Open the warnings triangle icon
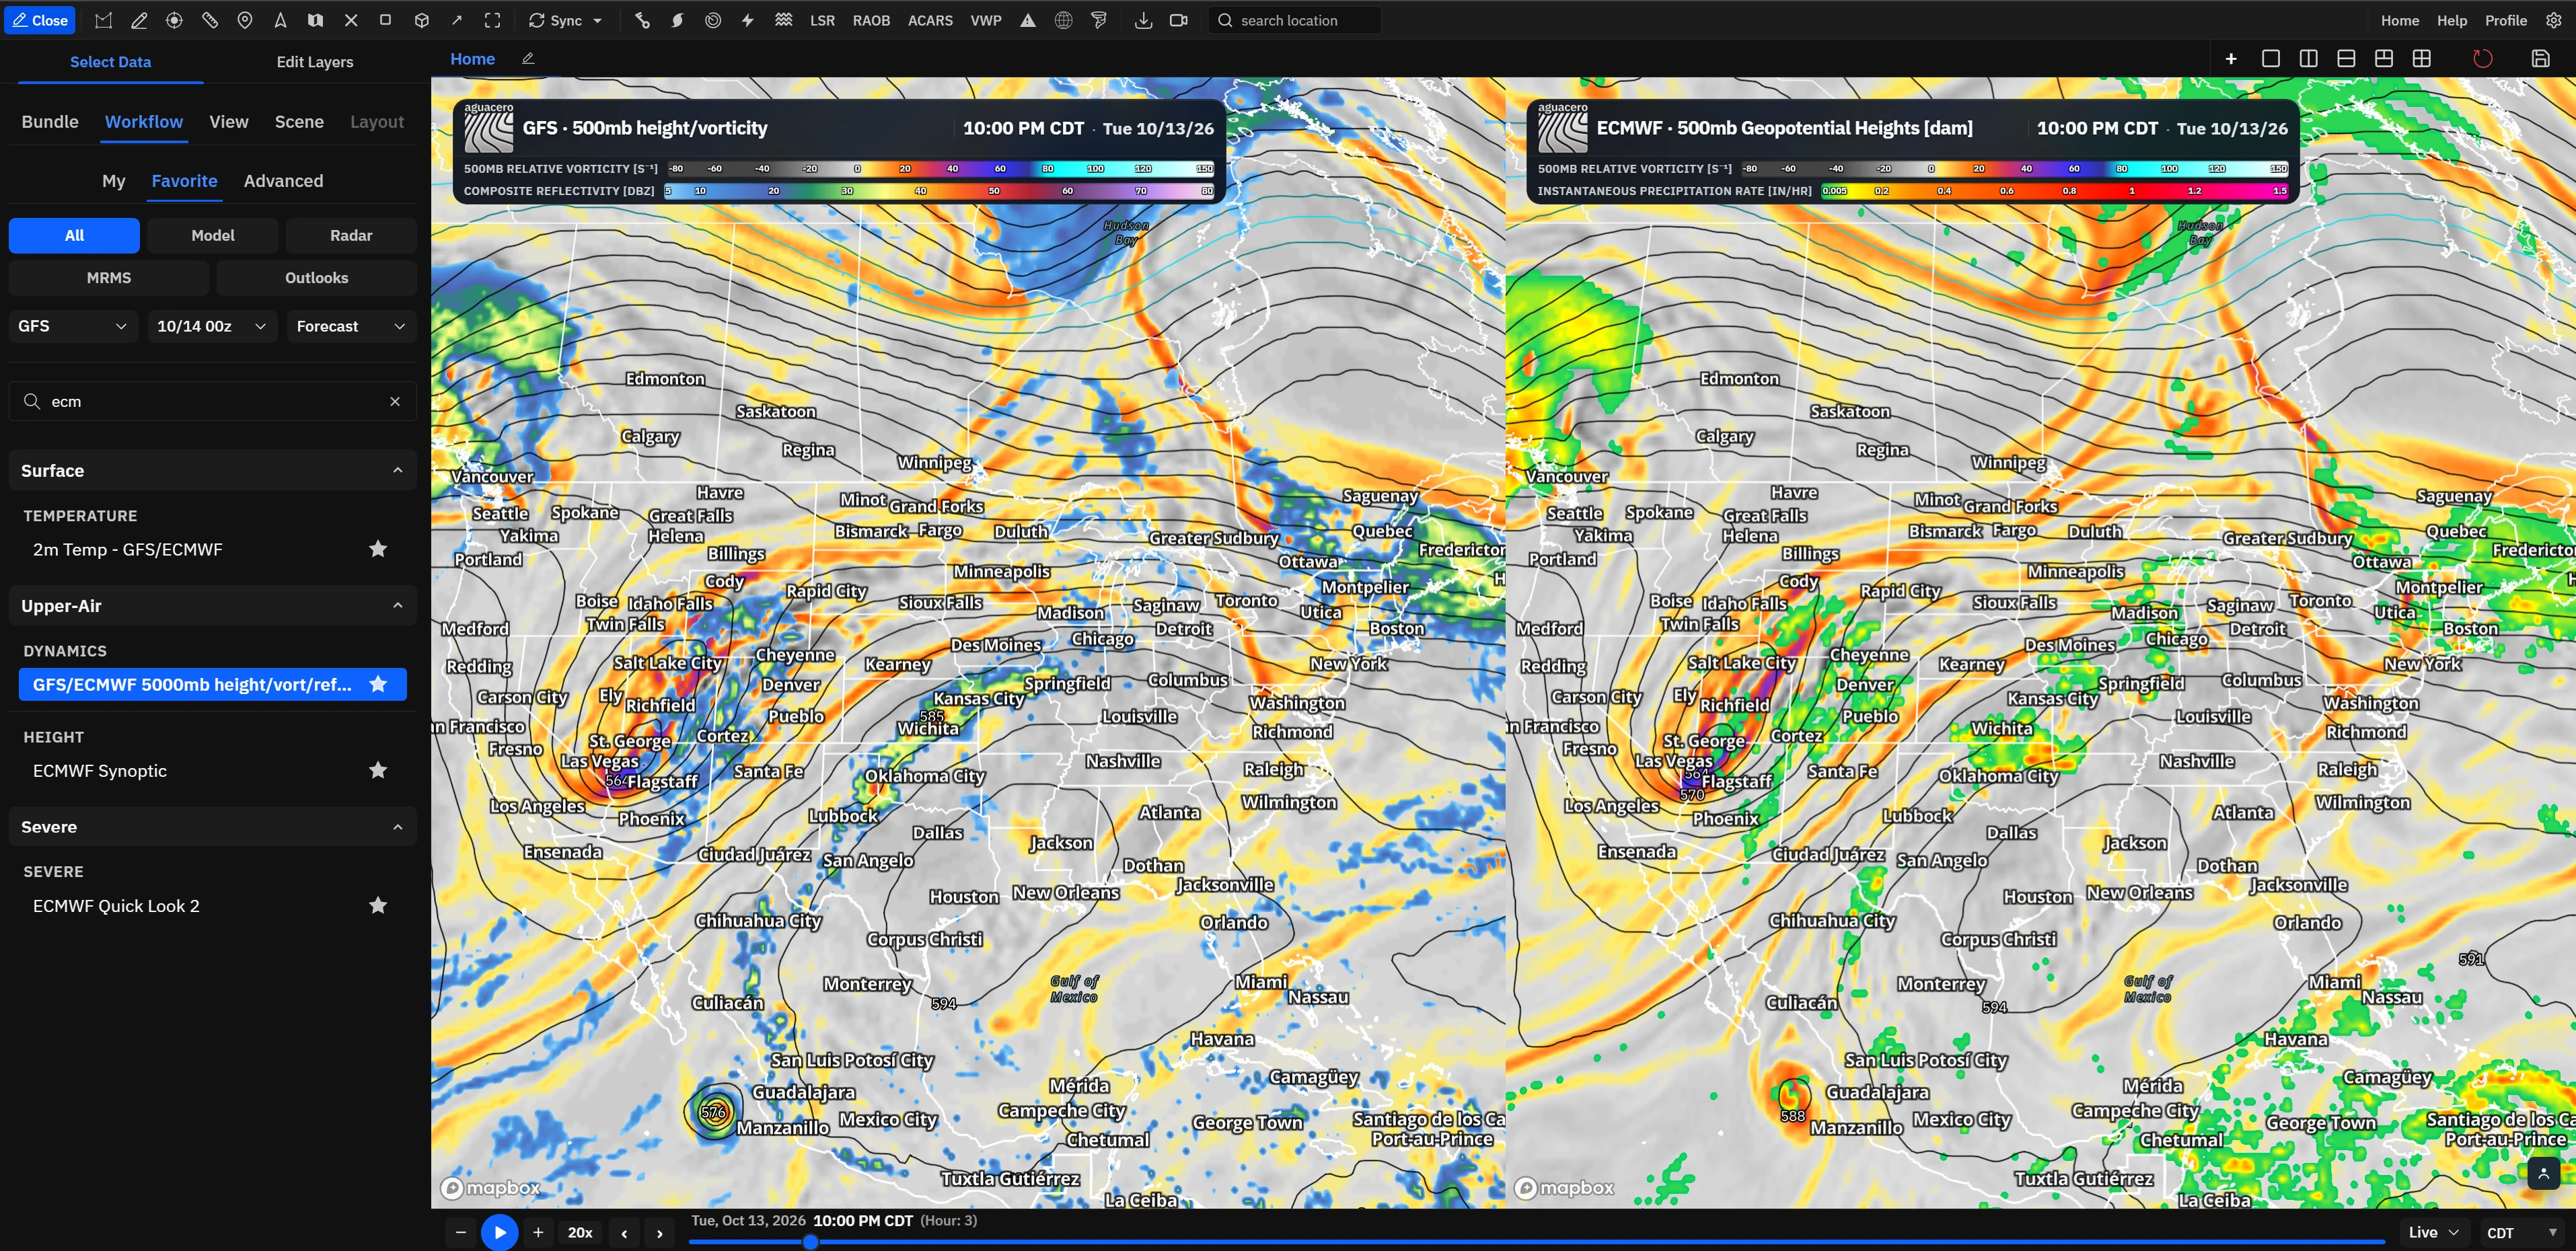This screenshot has width=2576, height=1251. tap(1027, 20)
